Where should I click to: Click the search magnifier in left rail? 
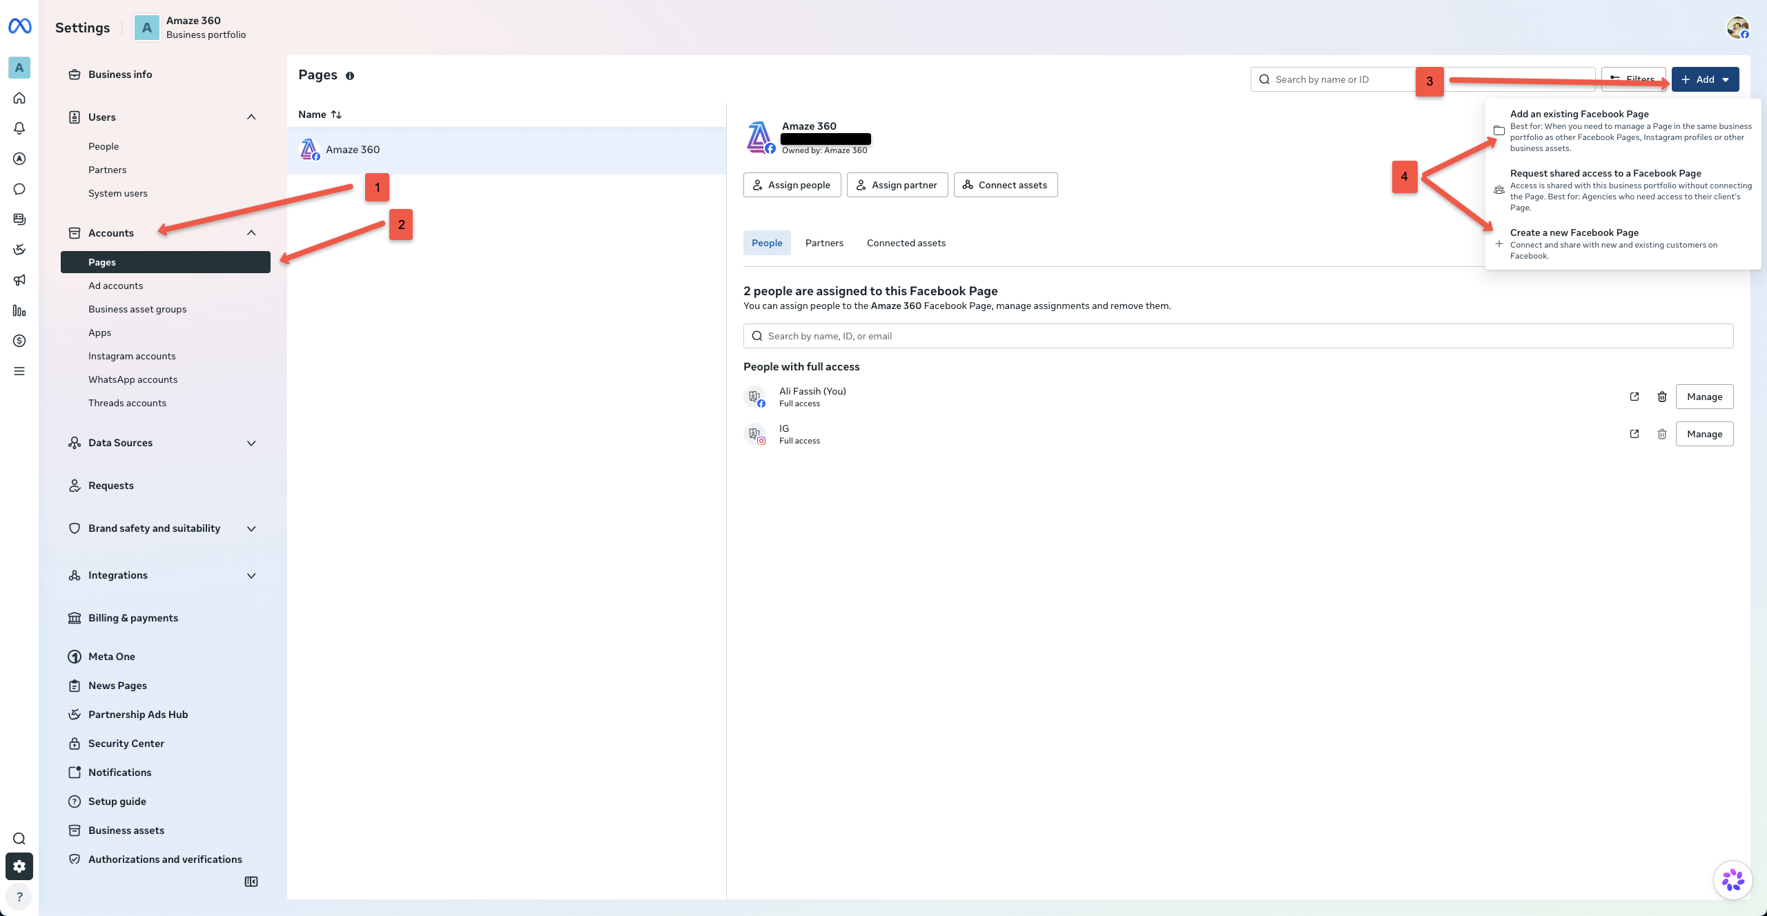[x=19, y=839]
